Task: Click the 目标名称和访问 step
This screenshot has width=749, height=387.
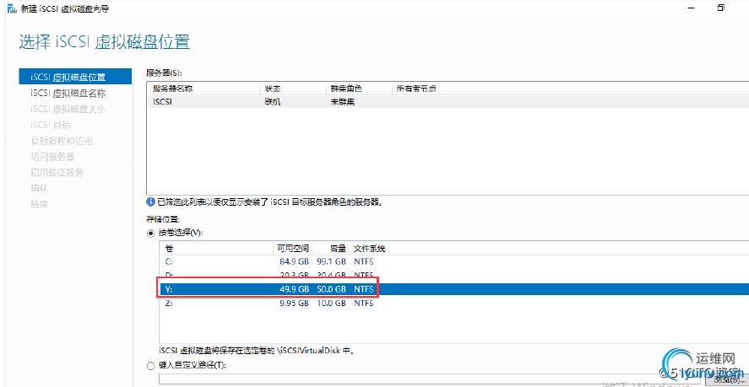Action: [61, 141]
